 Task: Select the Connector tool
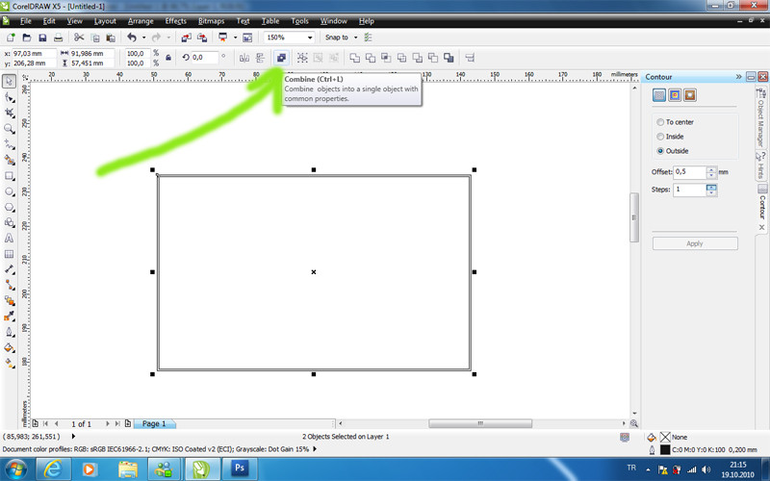click(9, 285)
